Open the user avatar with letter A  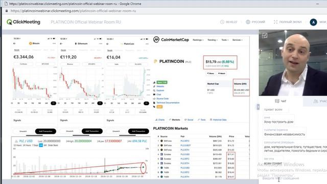click(x=313, y=22)
